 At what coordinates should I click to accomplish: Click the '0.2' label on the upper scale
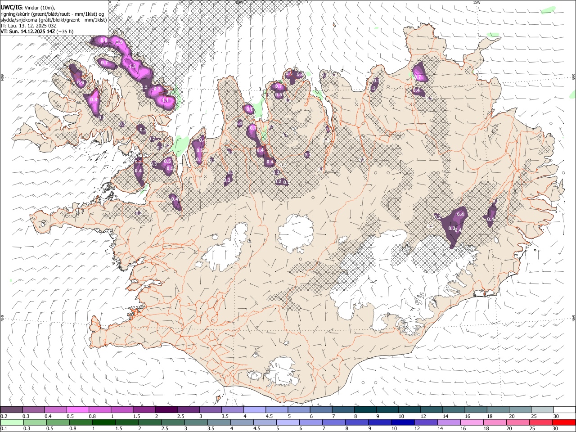4,416
